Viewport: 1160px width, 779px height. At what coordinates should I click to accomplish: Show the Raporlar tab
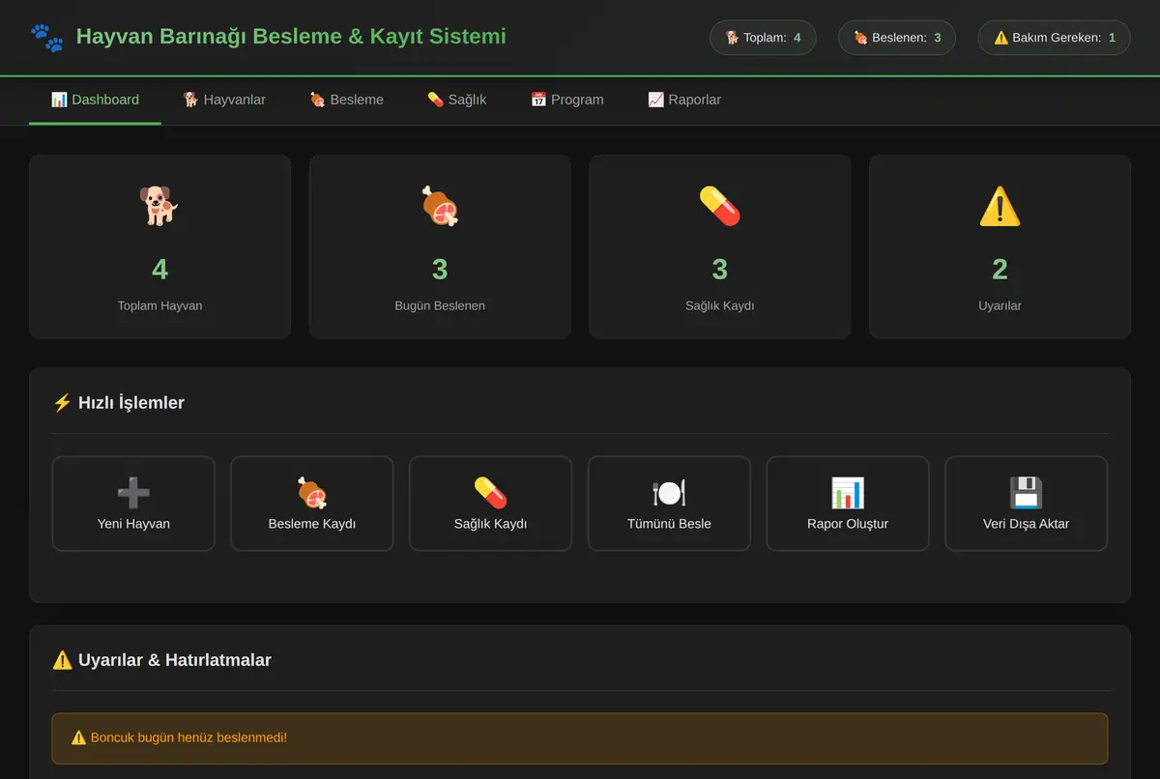coord(684,100)
